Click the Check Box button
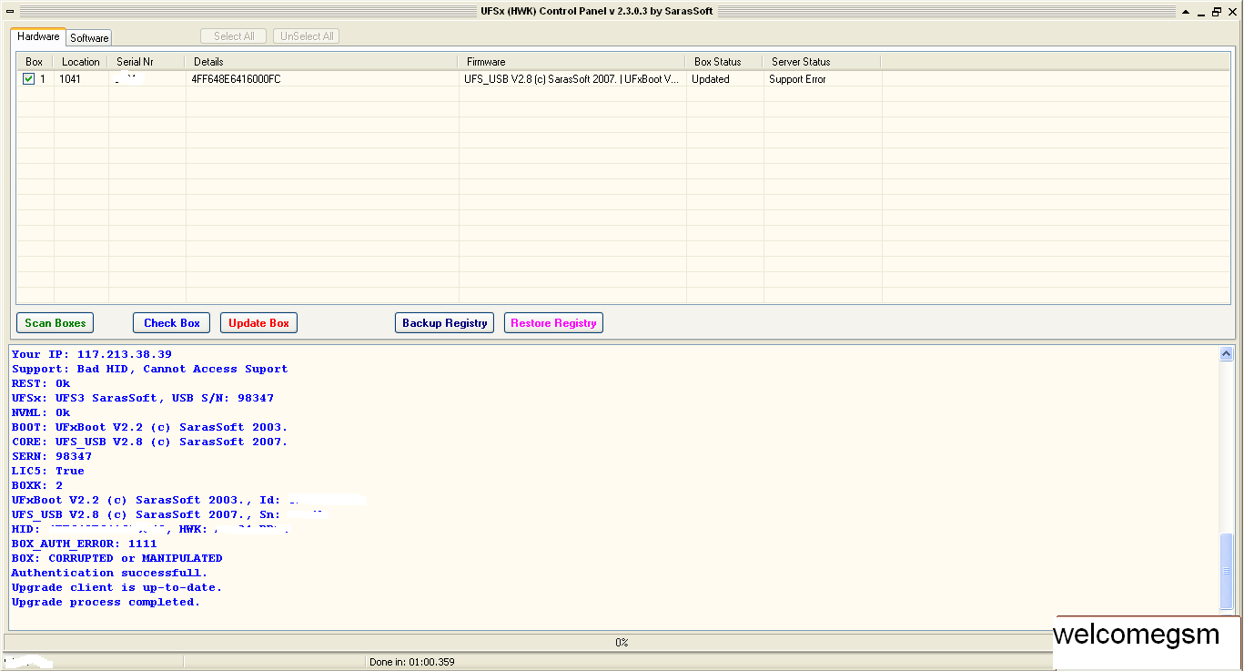 click(172, 323)
